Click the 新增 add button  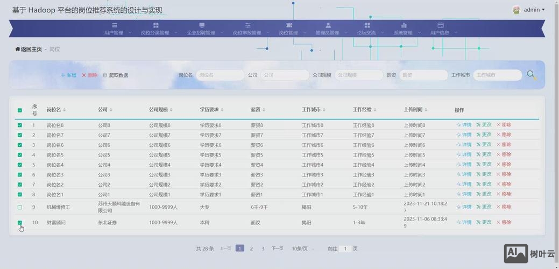tap(68, 75)
